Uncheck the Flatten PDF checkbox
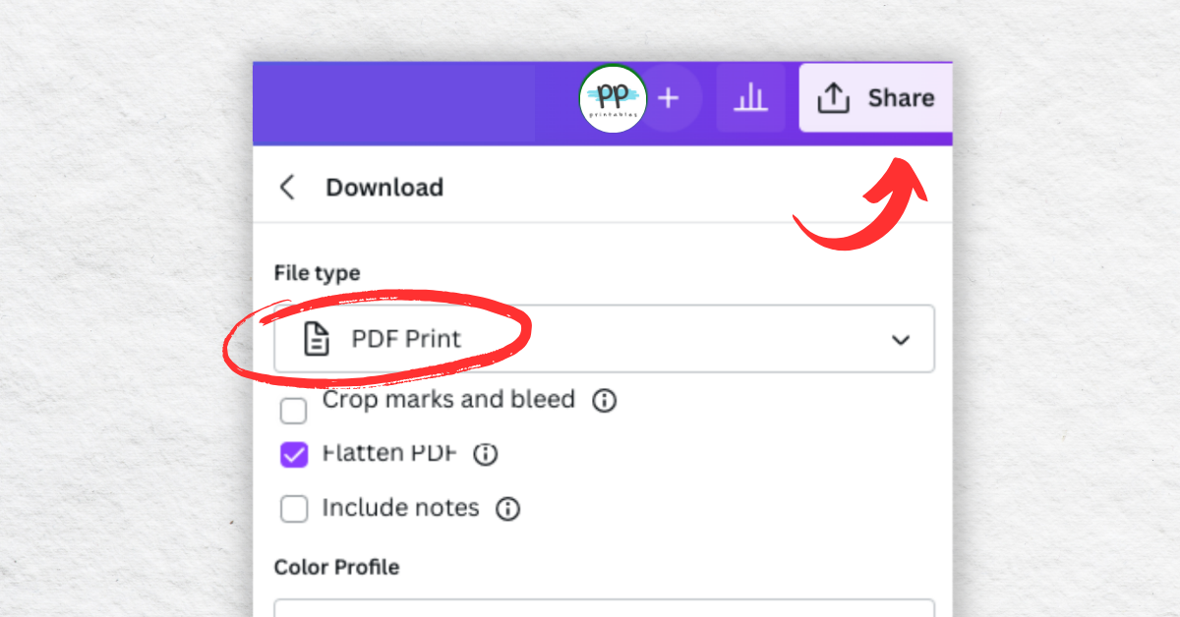Image resolution: width=1180 pixels, height=617 pixels. [294, 455]
